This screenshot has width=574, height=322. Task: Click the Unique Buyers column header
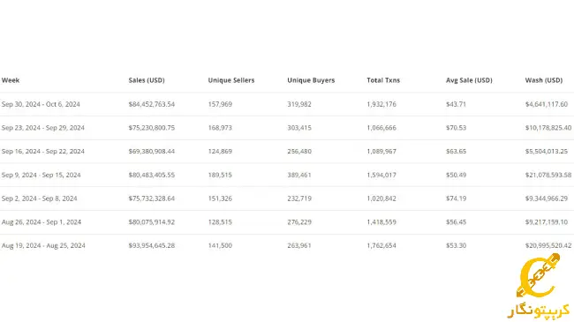[311, 80]
